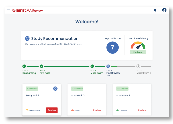Screen dimensions: 173x124
Task: Click the notification bell icon
Action: click(x=155, y=10)
